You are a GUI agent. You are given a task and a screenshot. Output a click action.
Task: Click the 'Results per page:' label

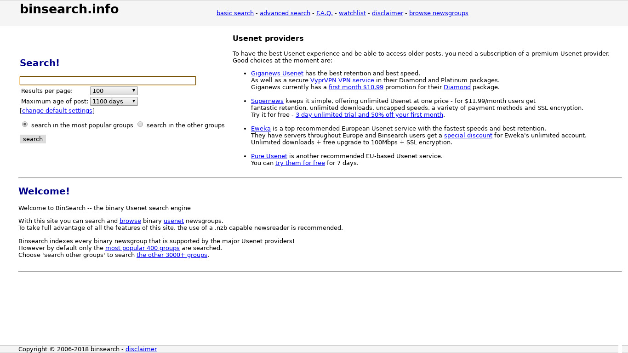(x=47, y=91)
